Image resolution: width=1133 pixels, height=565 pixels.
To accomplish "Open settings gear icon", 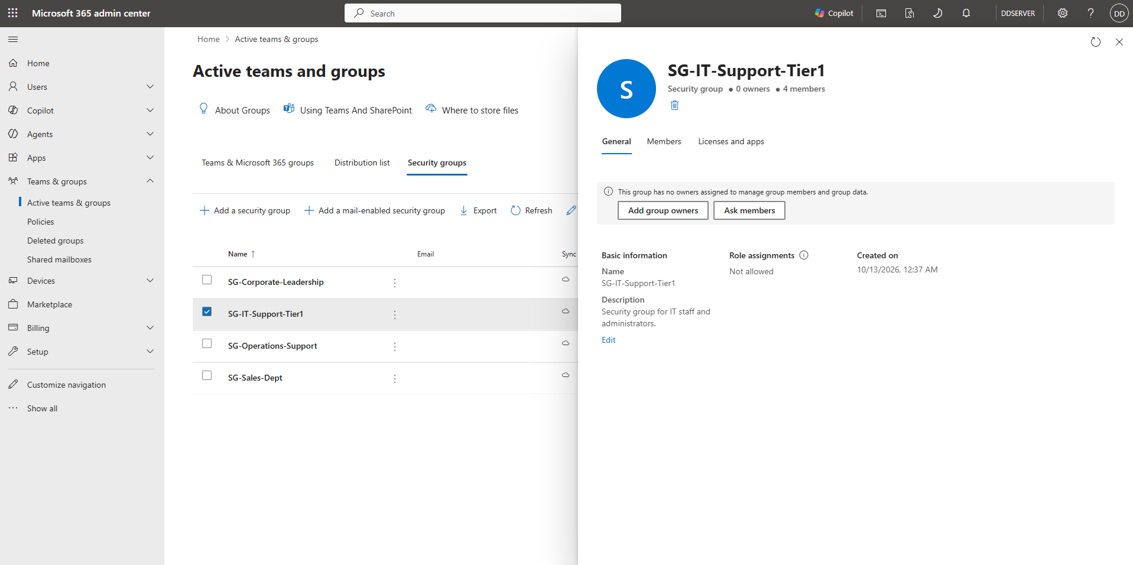I will 1063,13.
